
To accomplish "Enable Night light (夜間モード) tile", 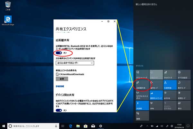I will point(184,95).
